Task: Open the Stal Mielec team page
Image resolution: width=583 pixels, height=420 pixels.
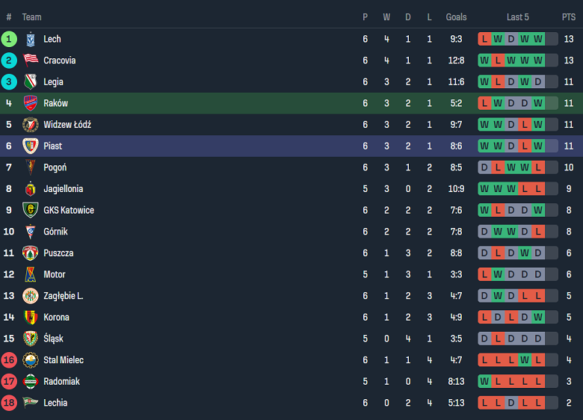Action: click(x=64, y=360)
